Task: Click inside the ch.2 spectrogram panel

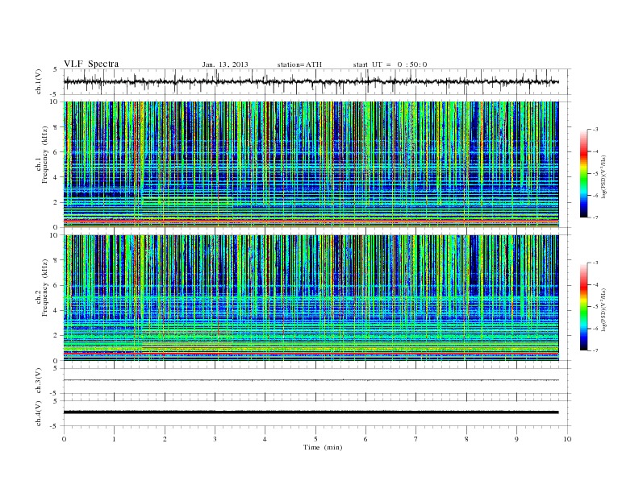Action: pyautogui.click(x=311, y=298)
